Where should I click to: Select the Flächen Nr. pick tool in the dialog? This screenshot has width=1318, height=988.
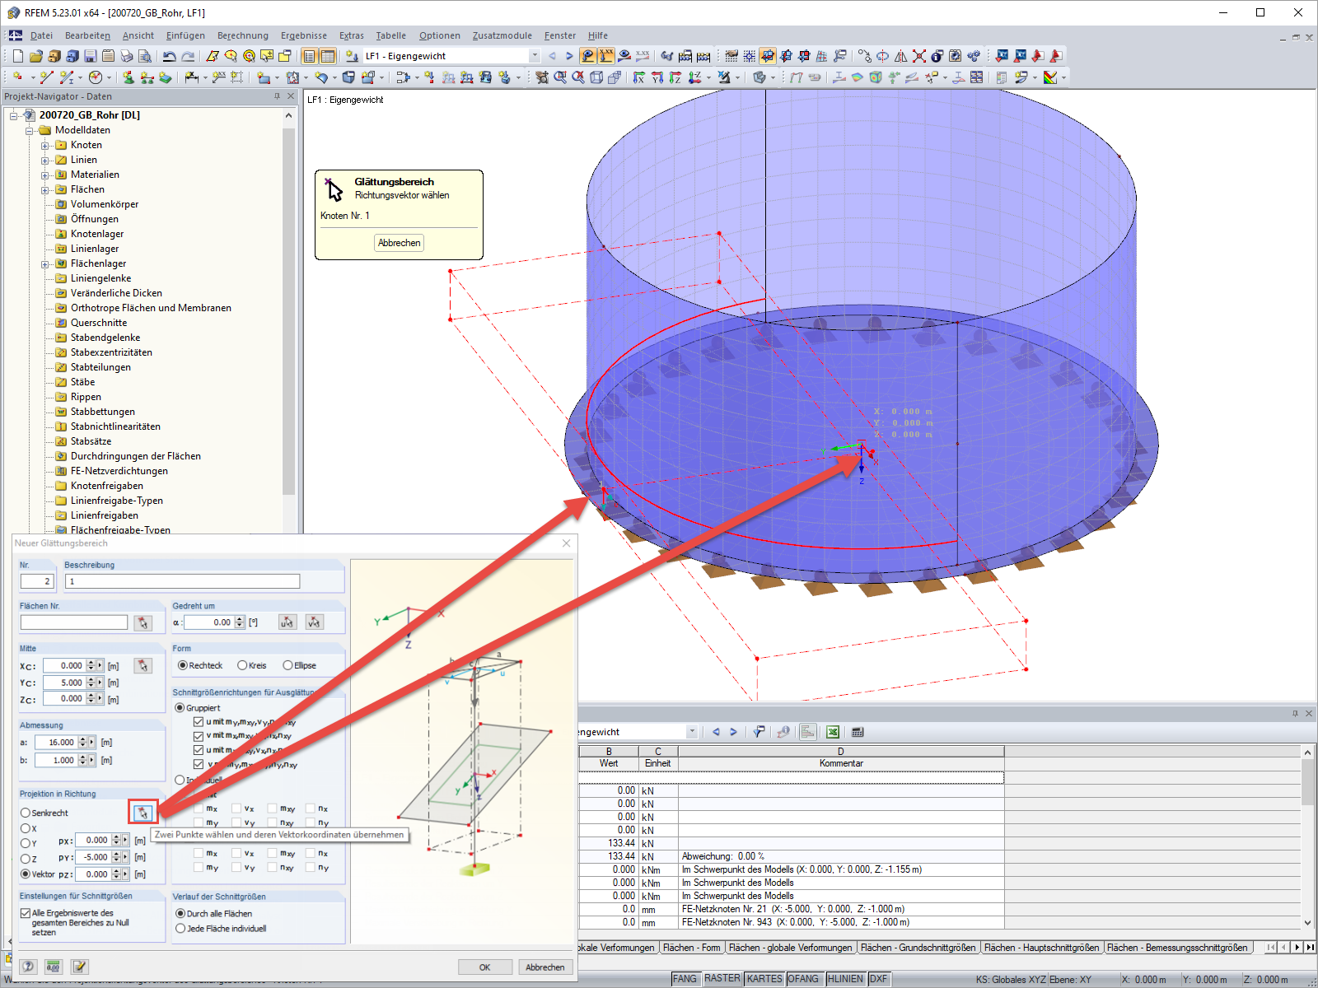(x=143, y=623)
